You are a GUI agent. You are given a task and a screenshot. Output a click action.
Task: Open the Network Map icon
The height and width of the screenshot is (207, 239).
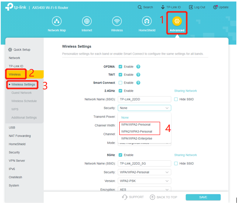(57, 21)
